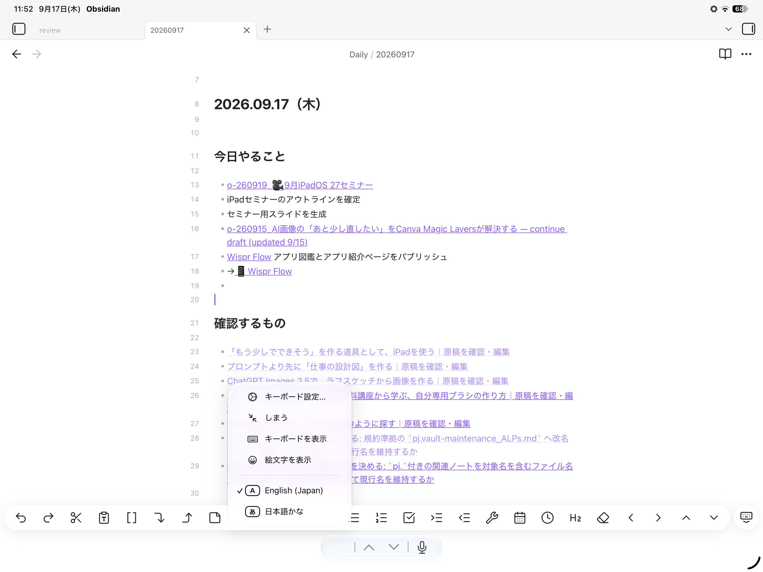Choose キーボード設定... from the popup menu
Screen dimensions: 763x572
pyautogui.click(x=290, y=397)
